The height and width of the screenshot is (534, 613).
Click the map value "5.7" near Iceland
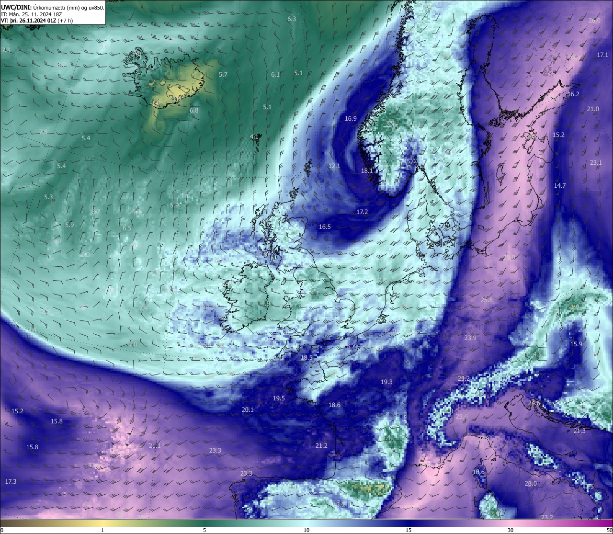223,75
